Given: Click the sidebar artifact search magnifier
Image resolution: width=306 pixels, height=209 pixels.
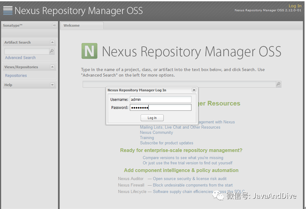Looking at the screenshot, I should [x=52, y=51].
